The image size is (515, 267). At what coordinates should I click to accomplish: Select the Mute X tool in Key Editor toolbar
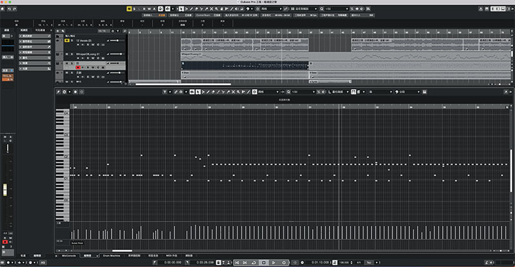234,92
